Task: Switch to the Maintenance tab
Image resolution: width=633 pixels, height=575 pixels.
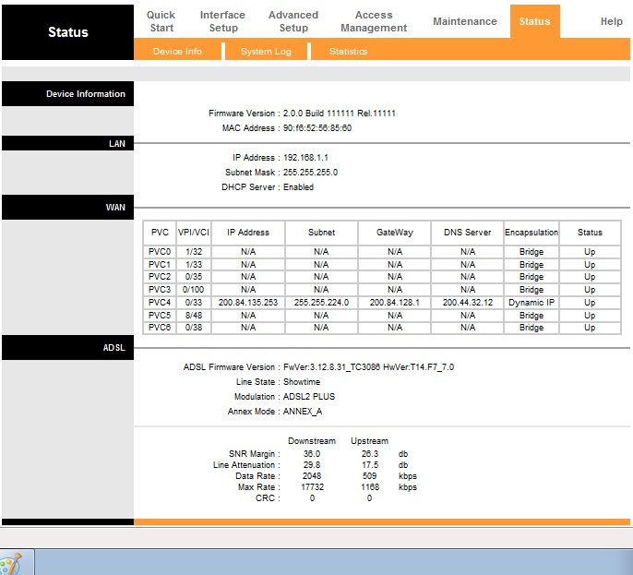Action: click(x=465, y=21)
